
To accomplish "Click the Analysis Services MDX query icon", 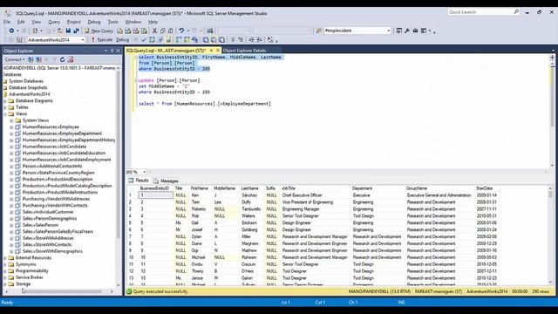I will pos(128,31).
